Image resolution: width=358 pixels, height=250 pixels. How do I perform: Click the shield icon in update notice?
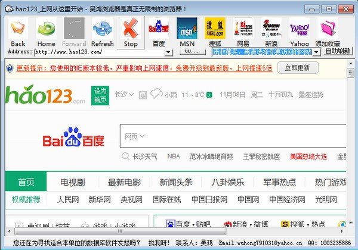[10, 68]
